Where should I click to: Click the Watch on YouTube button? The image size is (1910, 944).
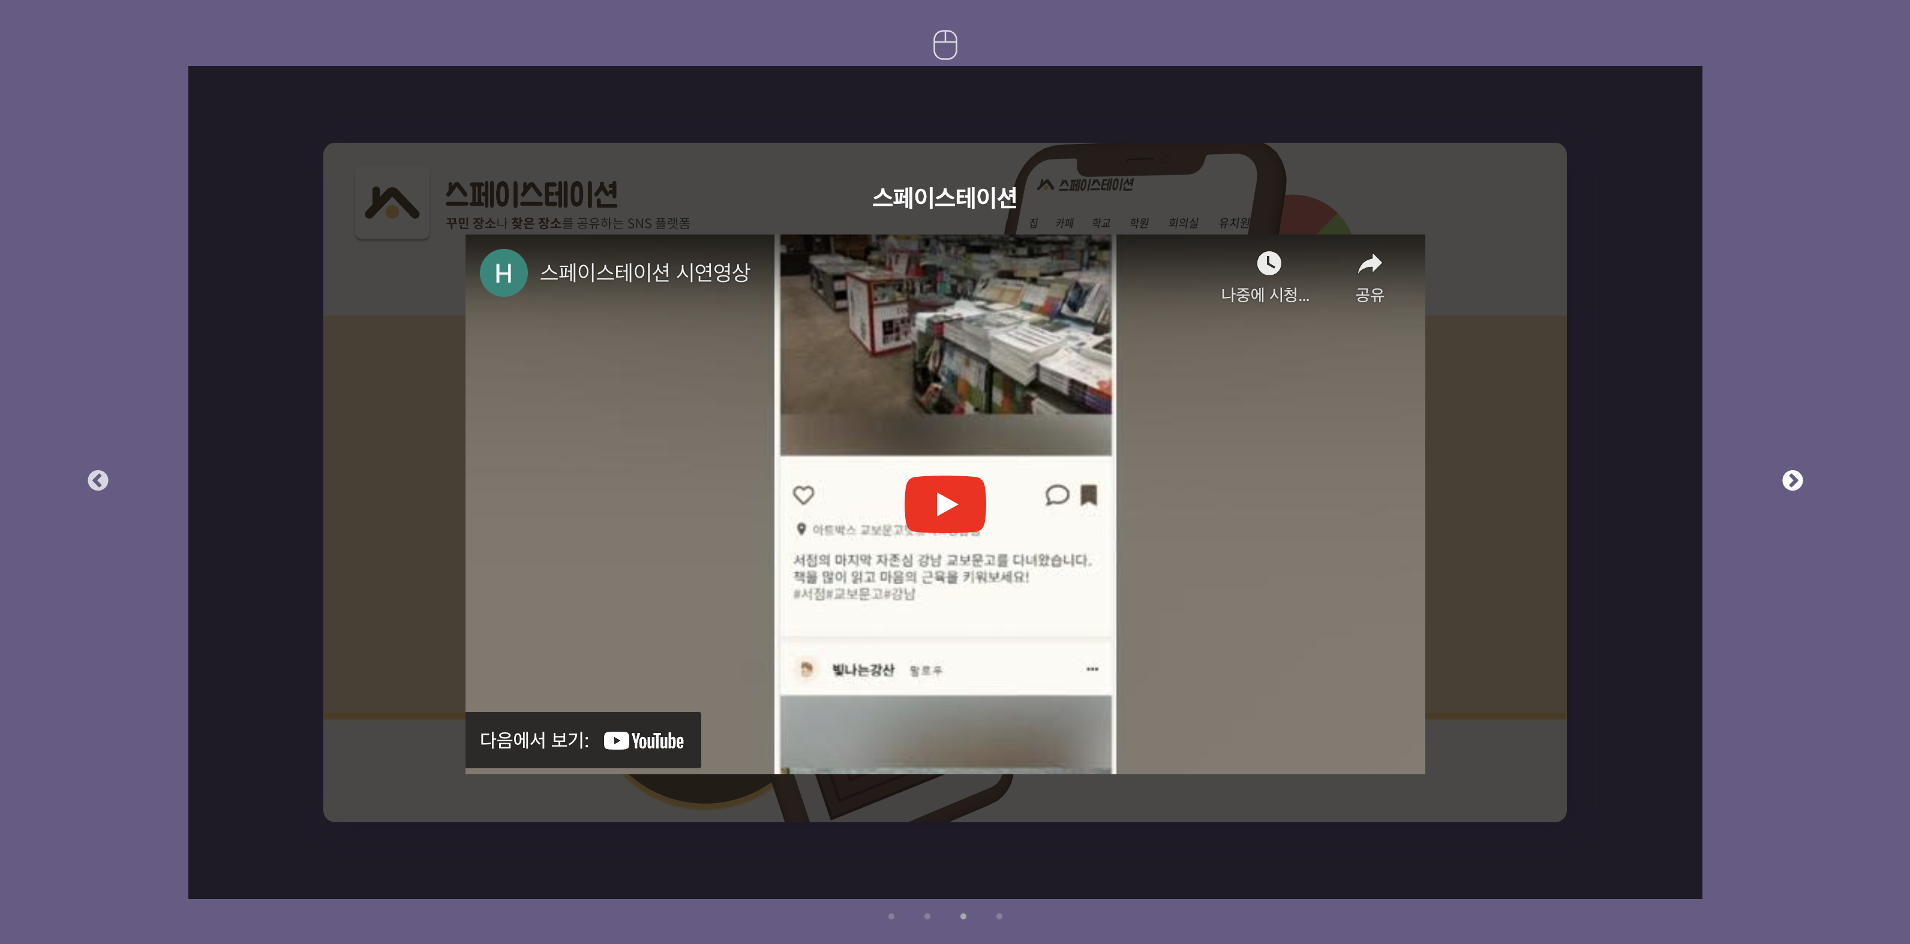pyautogui.click(x=583, y=740)
